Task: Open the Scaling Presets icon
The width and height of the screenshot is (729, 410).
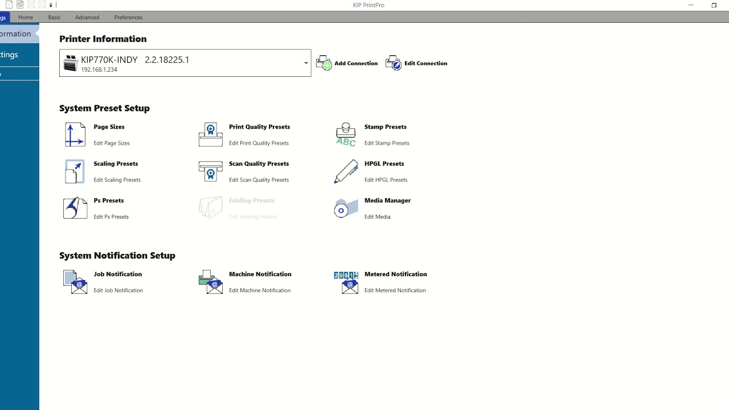Action: [75, 171]
